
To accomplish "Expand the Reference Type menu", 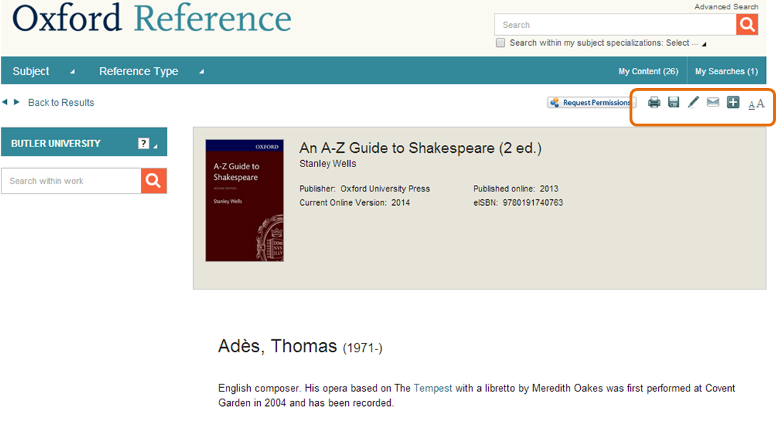I will click(151, 71).
